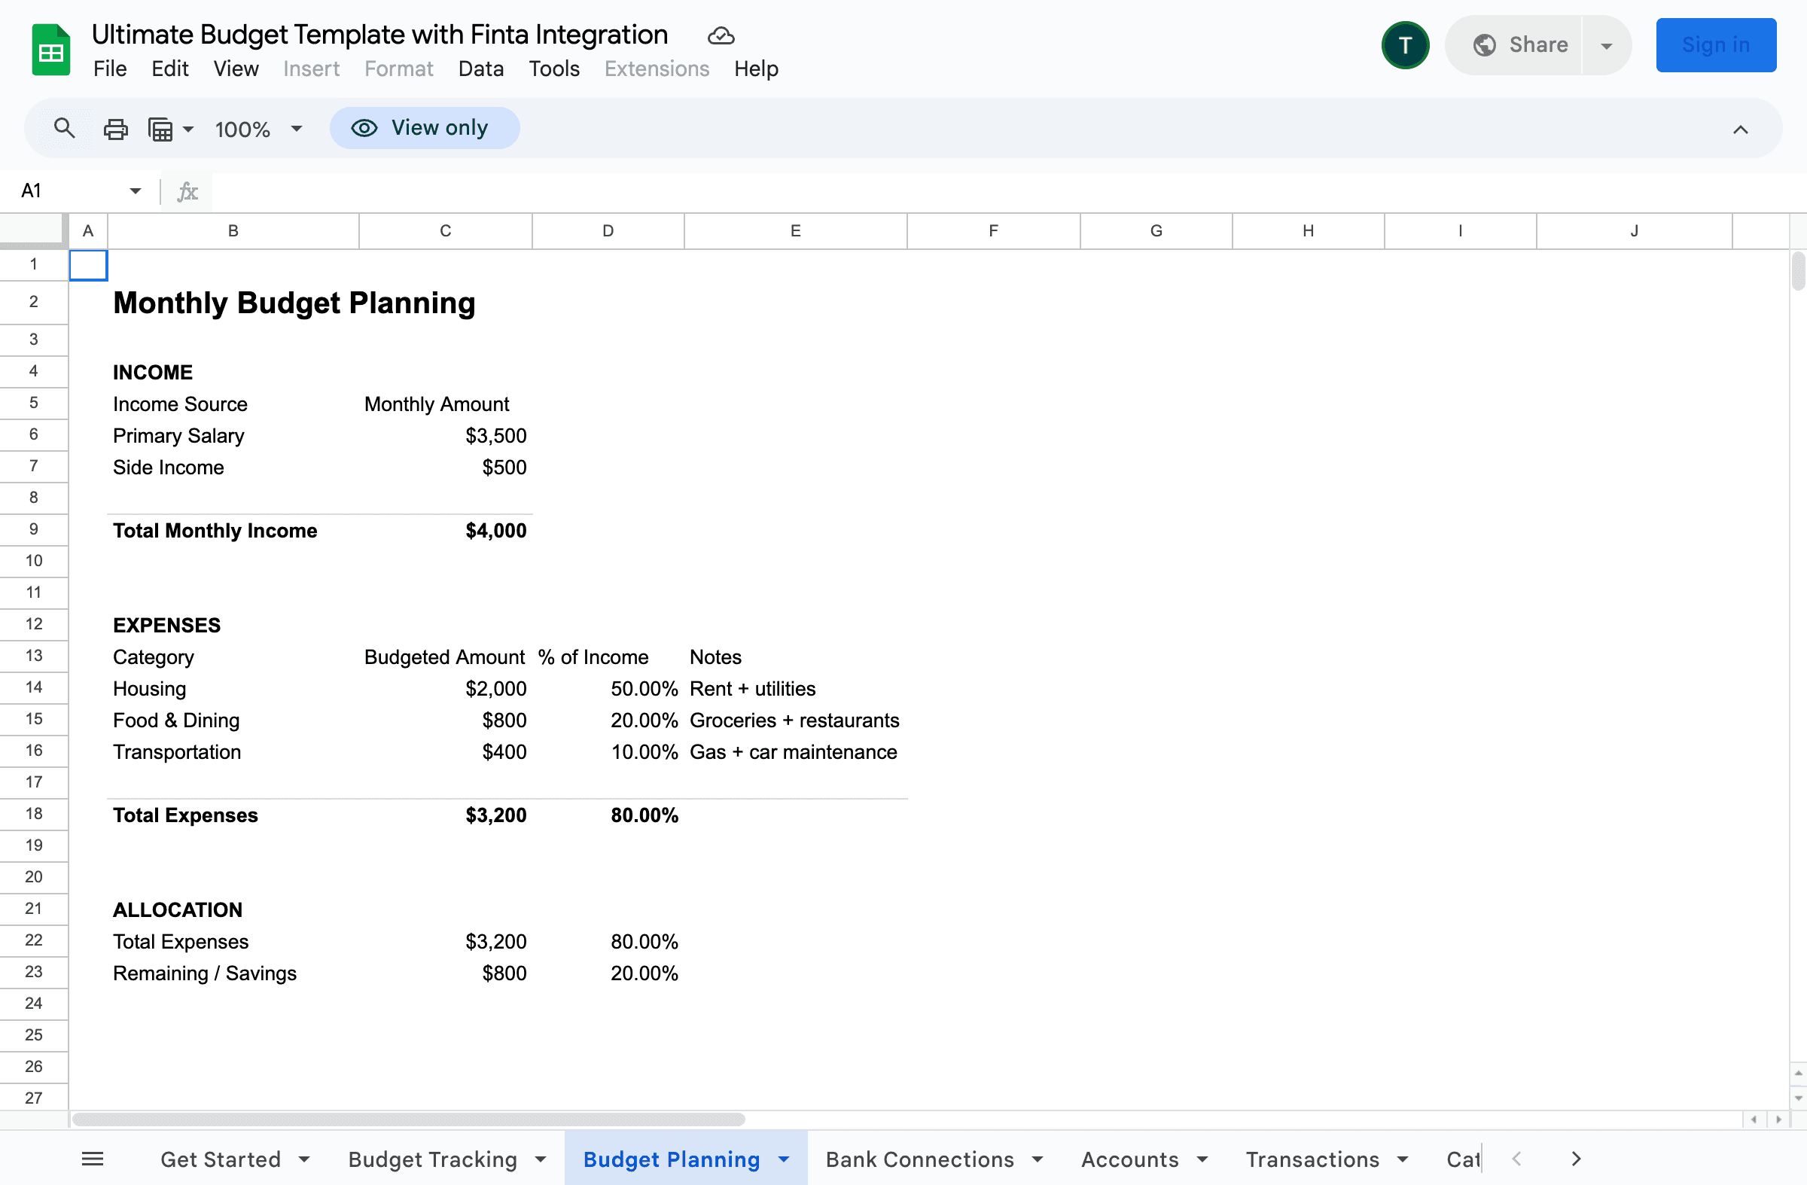The width and height of the screenshot is (1807, 1185).
Task: Open the Budget Tracking tab menu arrow
Action: (x=541, y=1159)
